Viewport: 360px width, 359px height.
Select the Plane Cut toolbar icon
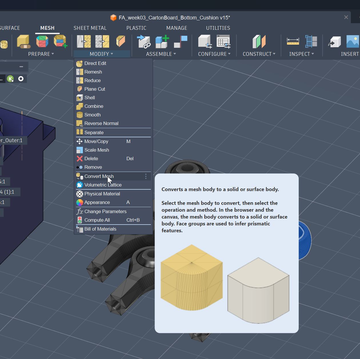(x=121, y=41)
